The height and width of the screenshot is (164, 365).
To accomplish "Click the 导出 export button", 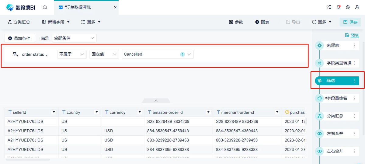I will coord(293,22).
